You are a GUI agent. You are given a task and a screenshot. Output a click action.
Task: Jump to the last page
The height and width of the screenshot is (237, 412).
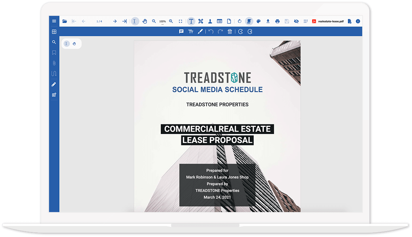point(124,21)
